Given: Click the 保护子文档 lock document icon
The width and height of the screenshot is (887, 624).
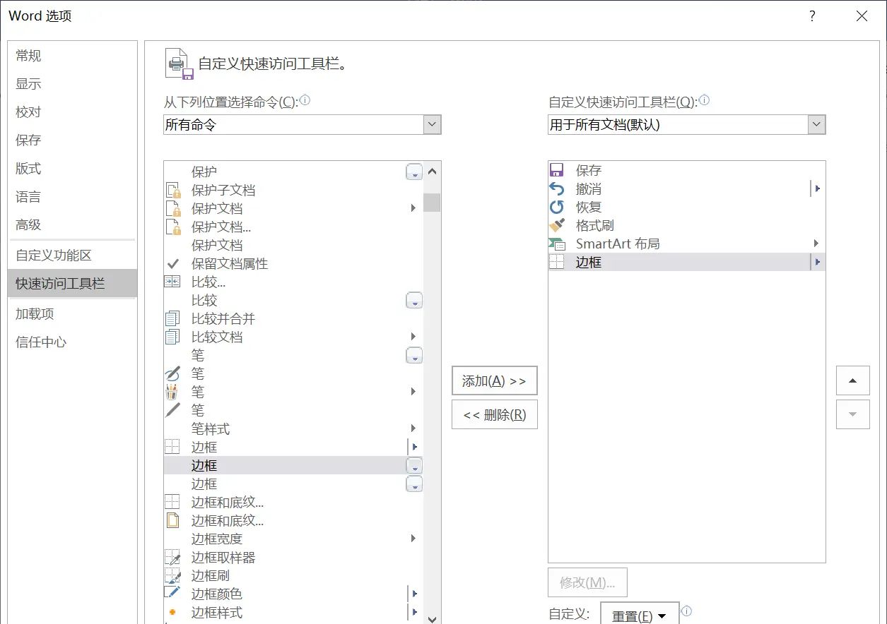Looking at the screenshot, I should (x=172, y=190).
